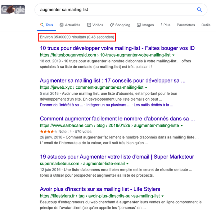
Task: Click the blue search magnifier icon
Action: click(199, 10)
